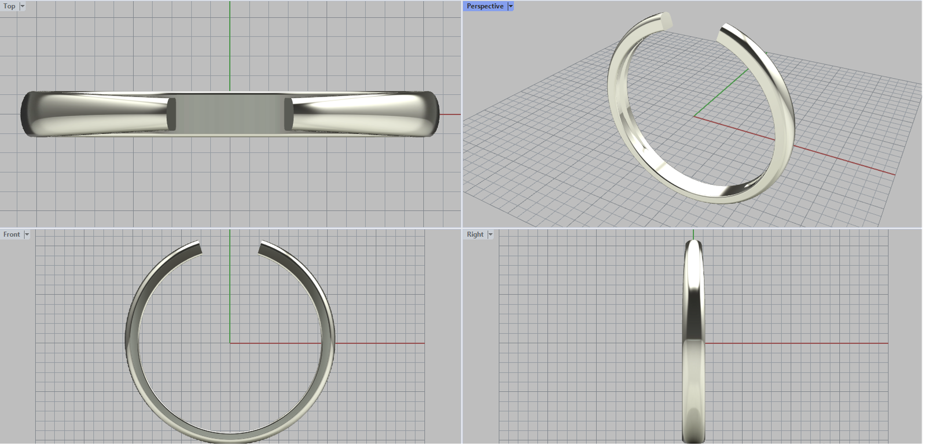Open the Front viewport dropdown arrow menu
The height and width of the screenshot is (446, 926).
click(27, 235)
